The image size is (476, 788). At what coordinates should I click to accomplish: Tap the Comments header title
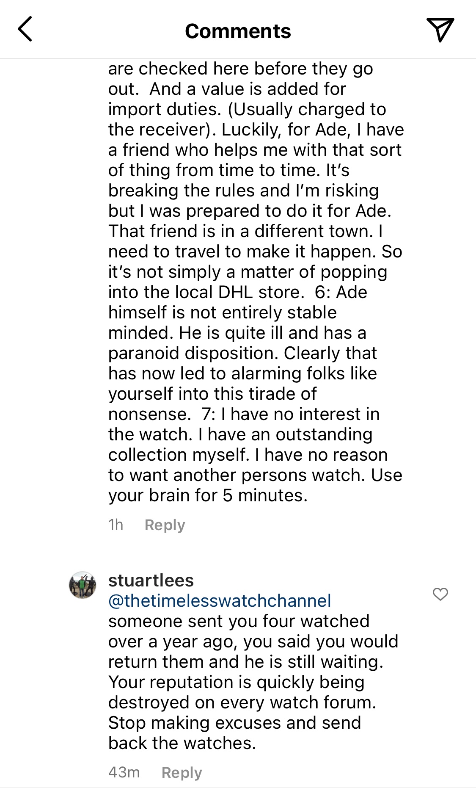(x=238, y=31)
